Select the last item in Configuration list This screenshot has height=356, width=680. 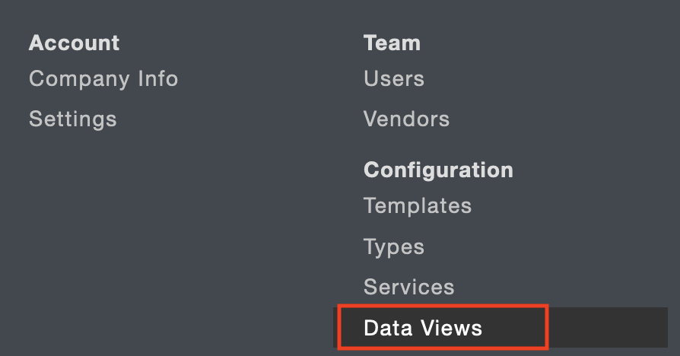point(423,328)
